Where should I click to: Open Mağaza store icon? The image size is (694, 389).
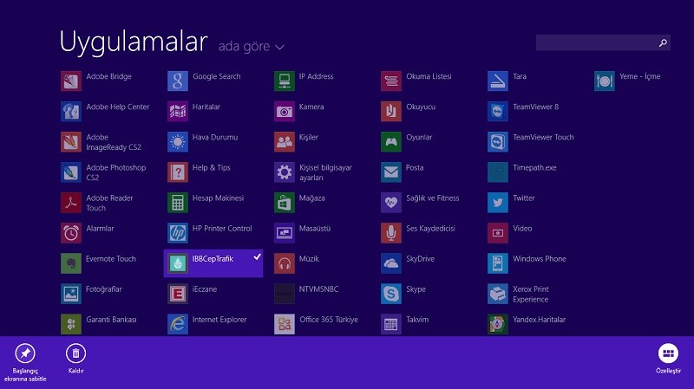coord(285,203)
